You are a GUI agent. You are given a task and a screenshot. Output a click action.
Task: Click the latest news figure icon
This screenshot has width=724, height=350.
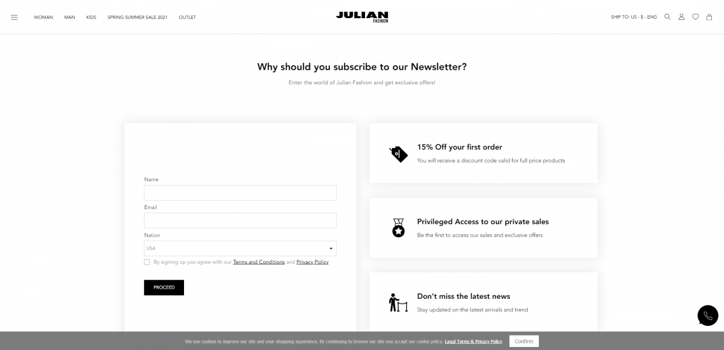tap(398, 303)
